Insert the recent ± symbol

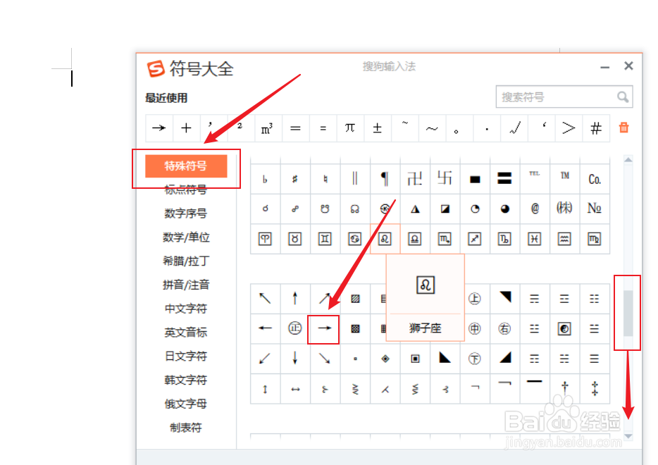pos(378,128)
